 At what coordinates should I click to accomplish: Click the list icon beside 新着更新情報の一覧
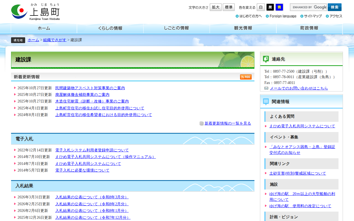[x=202, y=123]
